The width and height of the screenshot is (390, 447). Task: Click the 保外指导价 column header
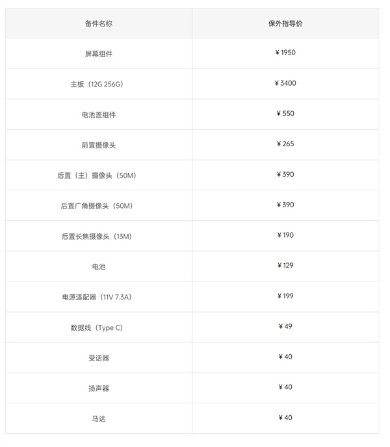click(x=285, y=23)
